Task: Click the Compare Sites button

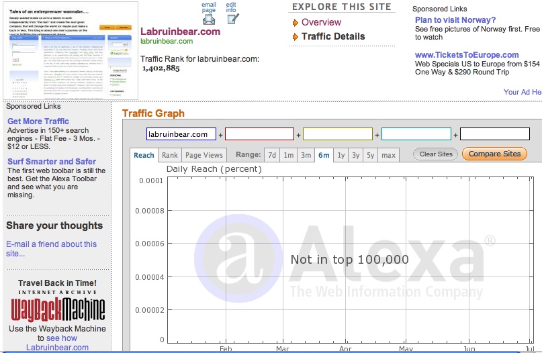Action: (x=494, y=154)
